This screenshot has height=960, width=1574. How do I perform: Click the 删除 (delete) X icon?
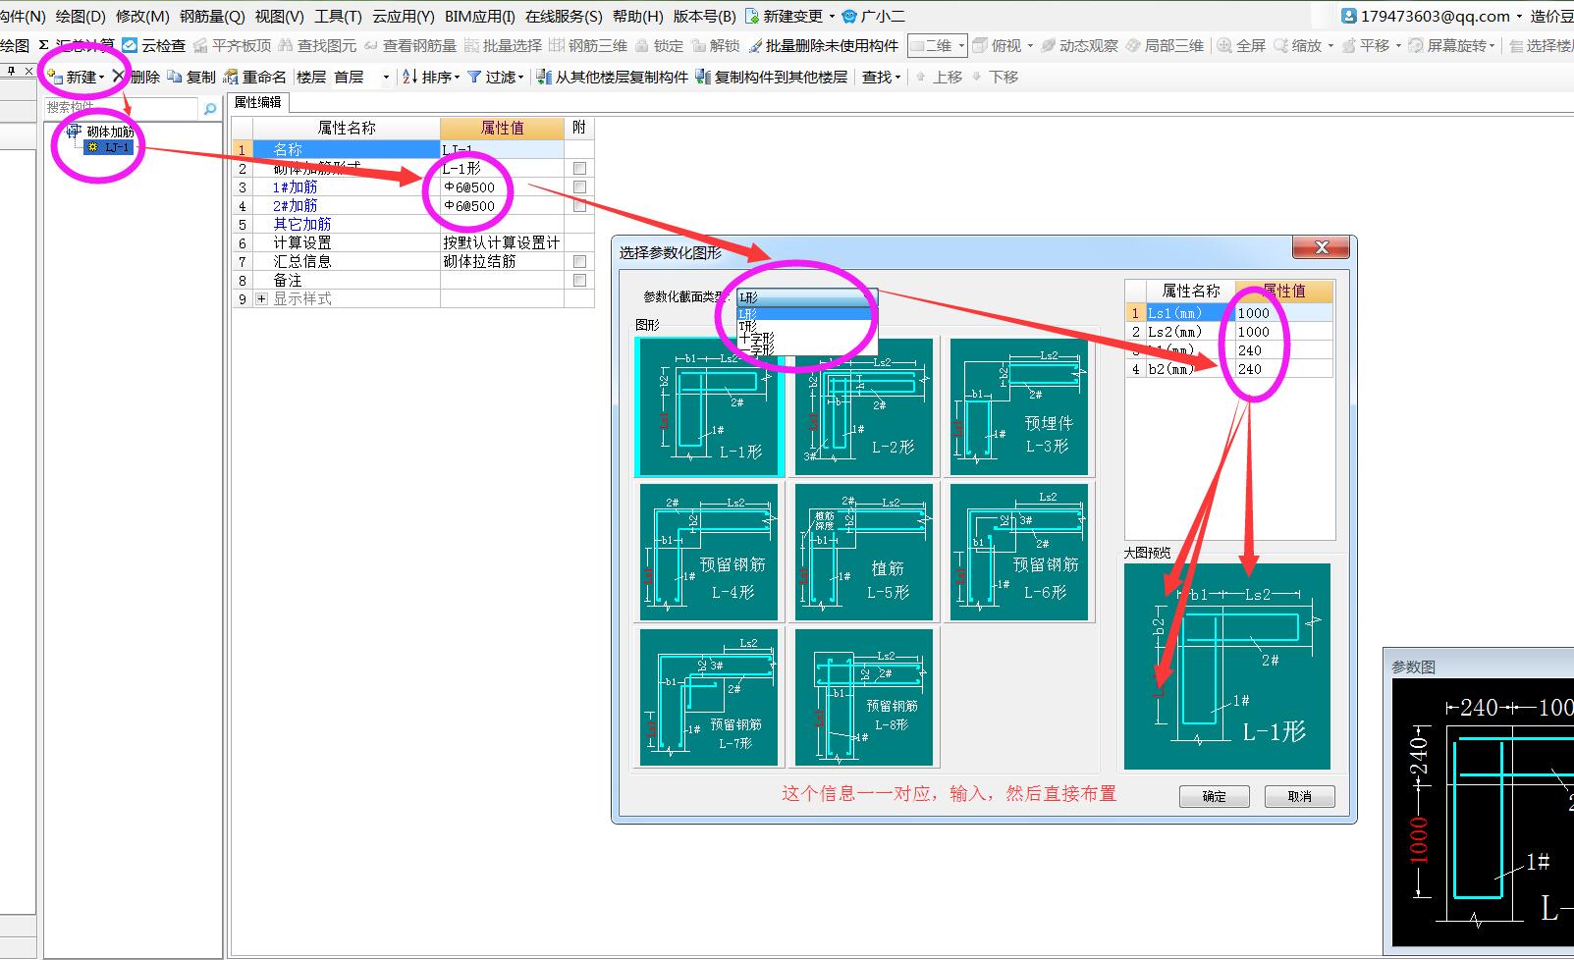pyautogui.click(x=119, y=77)
